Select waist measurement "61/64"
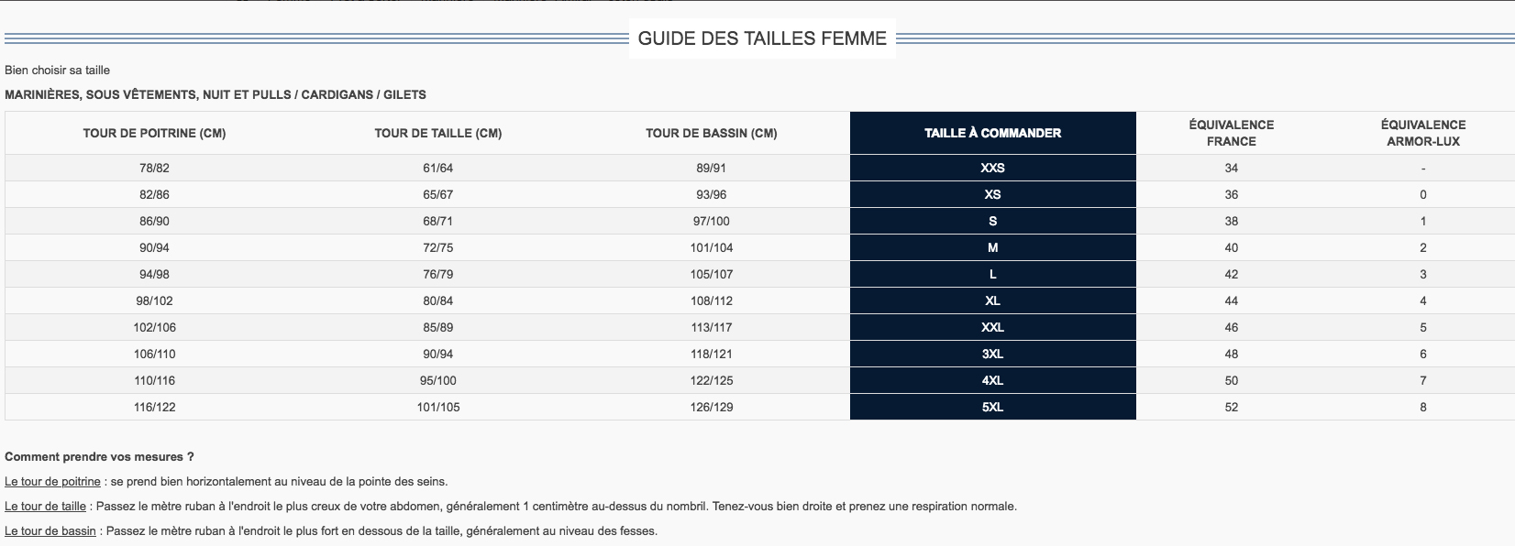 point(438,168)
